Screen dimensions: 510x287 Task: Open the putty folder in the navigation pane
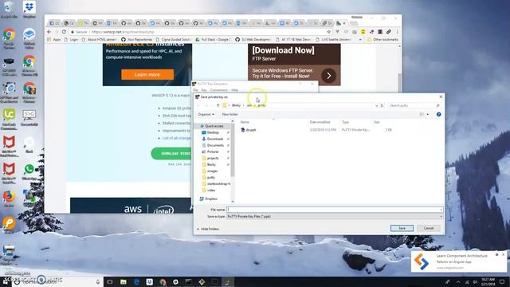tap(210, 177)
